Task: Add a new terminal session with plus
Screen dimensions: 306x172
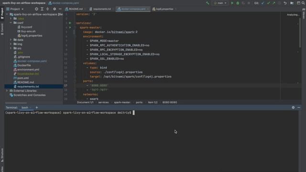Action: point(37,107)
